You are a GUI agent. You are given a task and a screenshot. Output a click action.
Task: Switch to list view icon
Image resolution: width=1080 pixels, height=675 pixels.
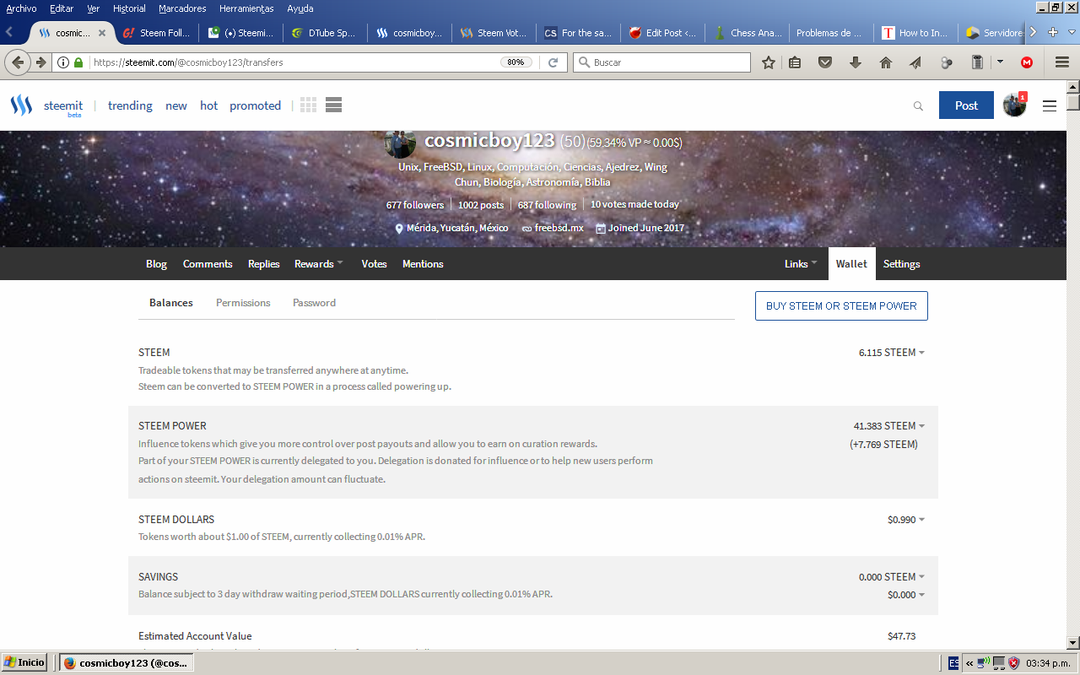click(x=333, y=105)
